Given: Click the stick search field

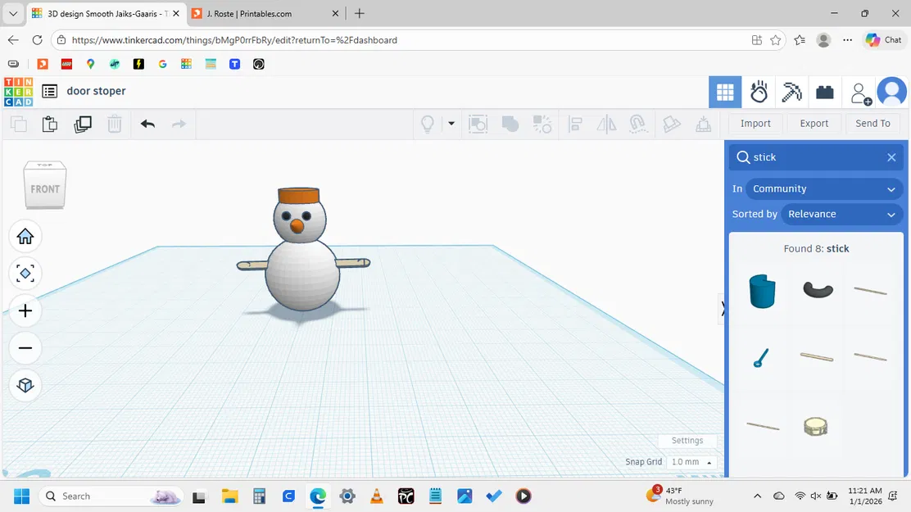Looking at the screenshot, I should [x=816, y=157].
